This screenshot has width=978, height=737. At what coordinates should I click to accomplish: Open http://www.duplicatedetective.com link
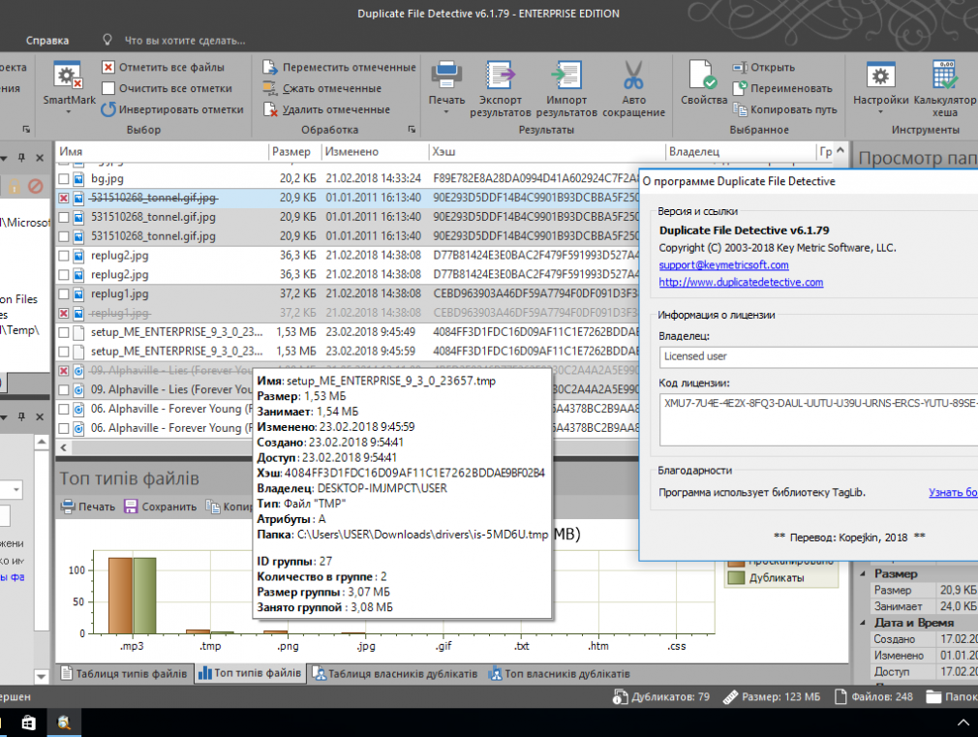point(741,282)
